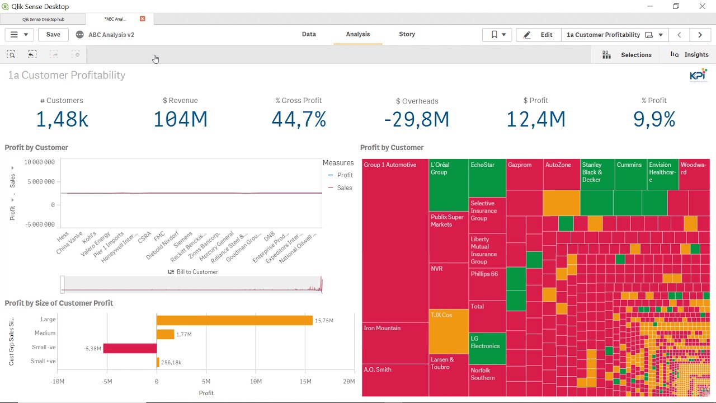Screen dimensions: 716x403
Task: Select the Phillips 66 treemap tile
Action: click(x=487, y=285)
